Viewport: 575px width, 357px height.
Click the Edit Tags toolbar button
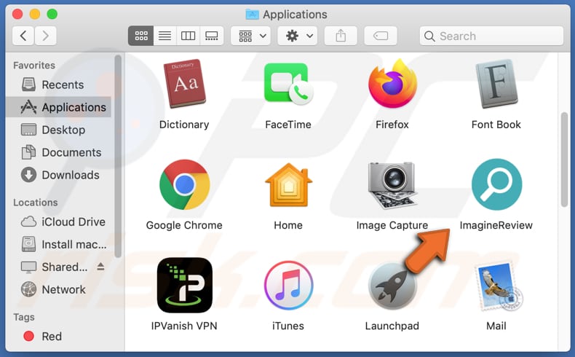coord(381,36)
